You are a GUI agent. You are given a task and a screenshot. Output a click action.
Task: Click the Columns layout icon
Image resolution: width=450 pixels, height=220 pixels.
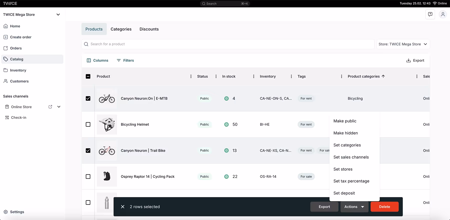coord(89,60)
